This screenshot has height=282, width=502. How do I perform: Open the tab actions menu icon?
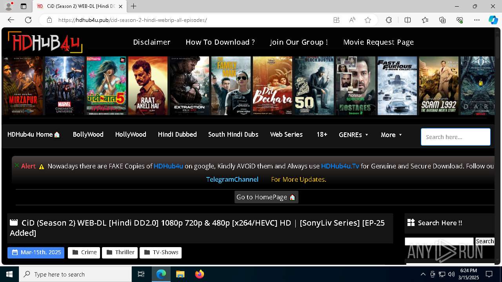click(x=24, y=6)
